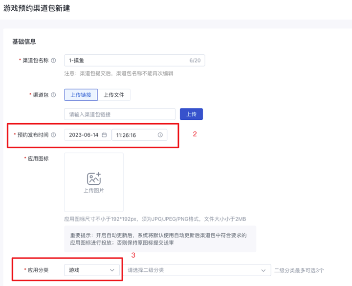The image size is (352, 286).
Task: Click the 请输入渠道包链接 input field
Action: (120, 114)
